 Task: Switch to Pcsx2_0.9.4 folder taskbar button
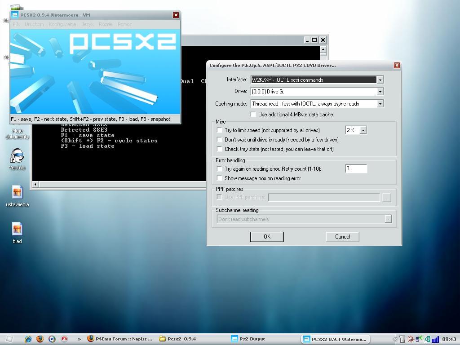pos(177,339)
